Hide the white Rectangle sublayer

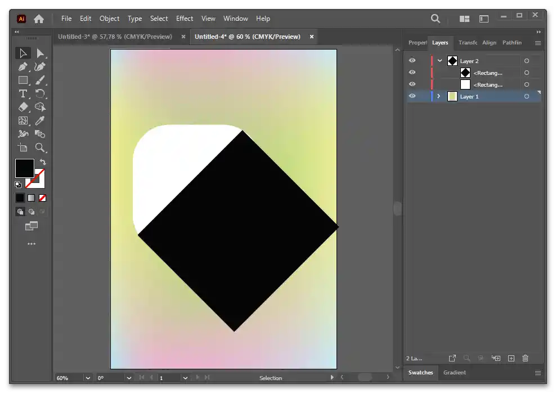(412, 84)
